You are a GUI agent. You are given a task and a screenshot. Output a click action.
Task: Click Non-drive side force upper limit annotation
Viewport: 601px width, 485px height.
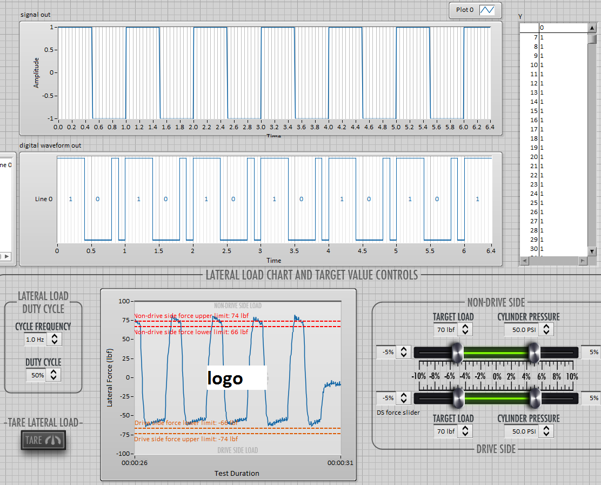191,316
